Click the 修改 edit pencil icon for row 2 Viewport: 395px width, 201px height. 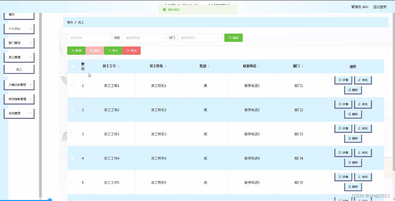click(x=363, y=104)
